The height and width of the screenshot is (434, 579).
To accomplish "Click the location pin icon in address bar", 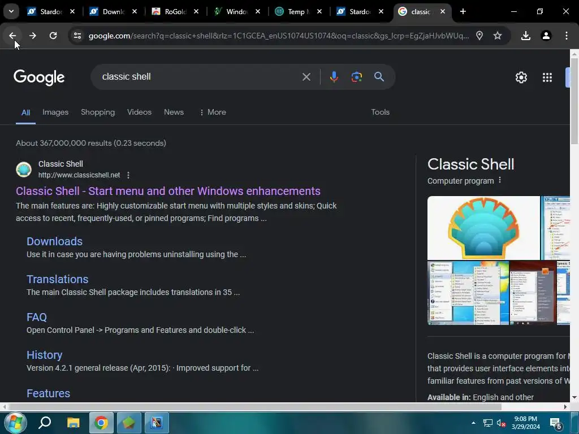I will point(479,36).
